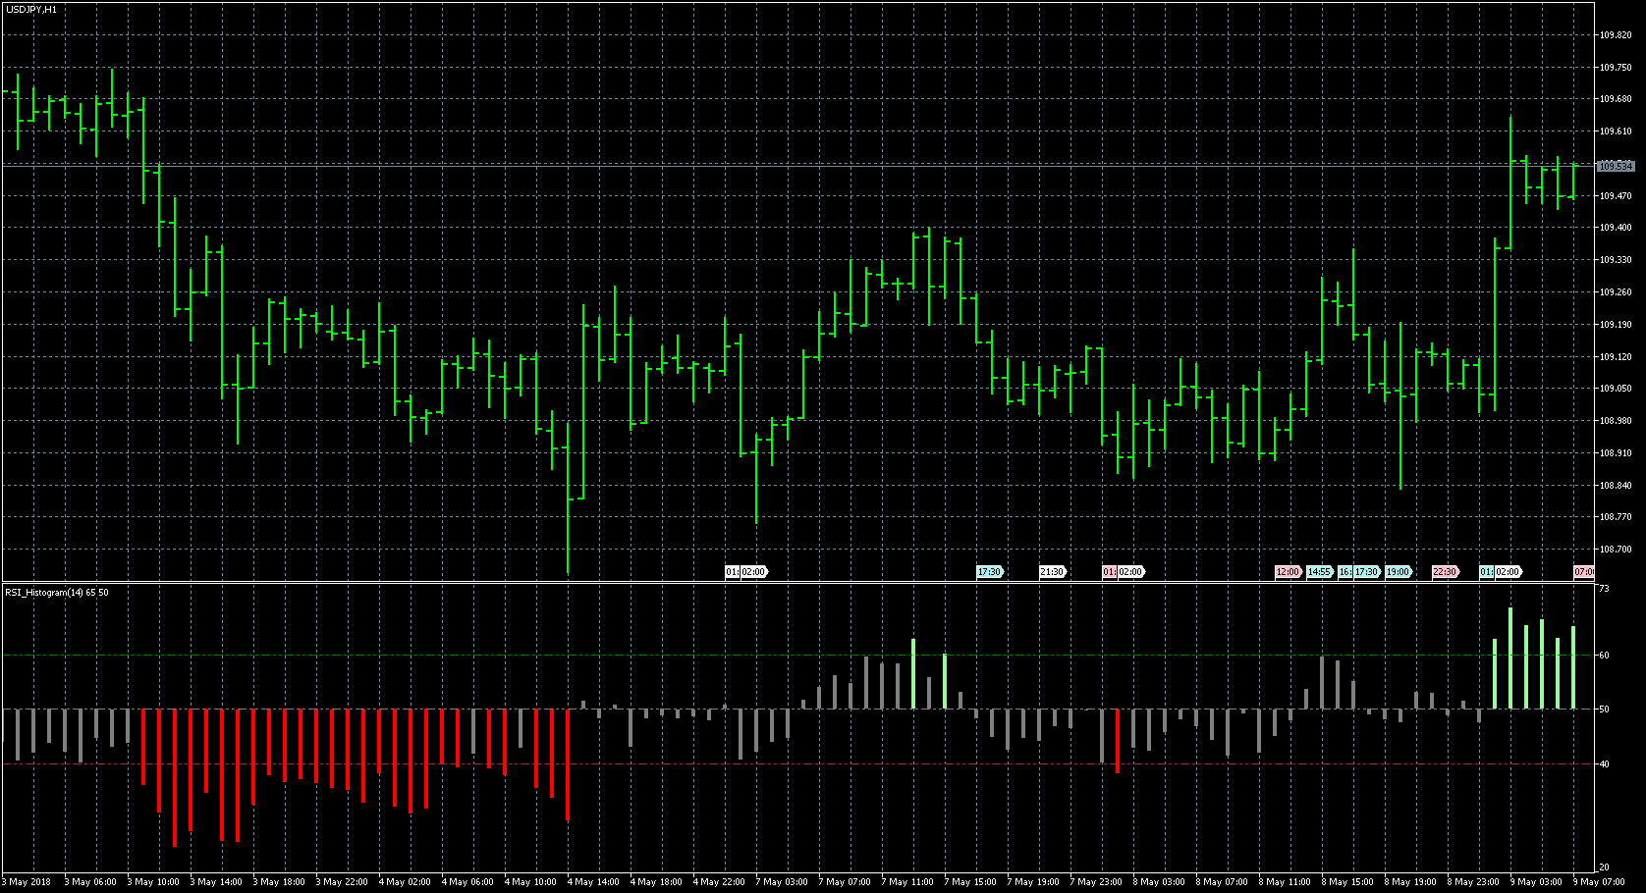Click the current price tag 109.534

1616,167
